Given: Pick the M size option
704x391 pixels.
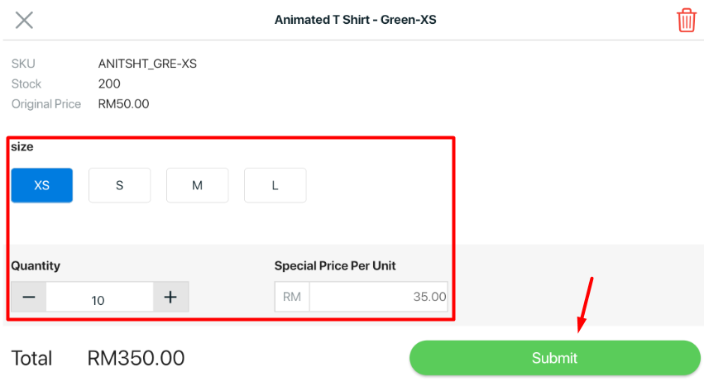Looking at the screenshot, I should pyautogui.click(x=197, y=185).
